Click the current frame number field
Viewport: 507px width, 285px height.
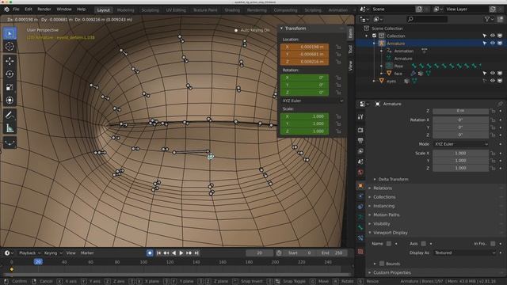pyautogui.click(x=259, y=253)
